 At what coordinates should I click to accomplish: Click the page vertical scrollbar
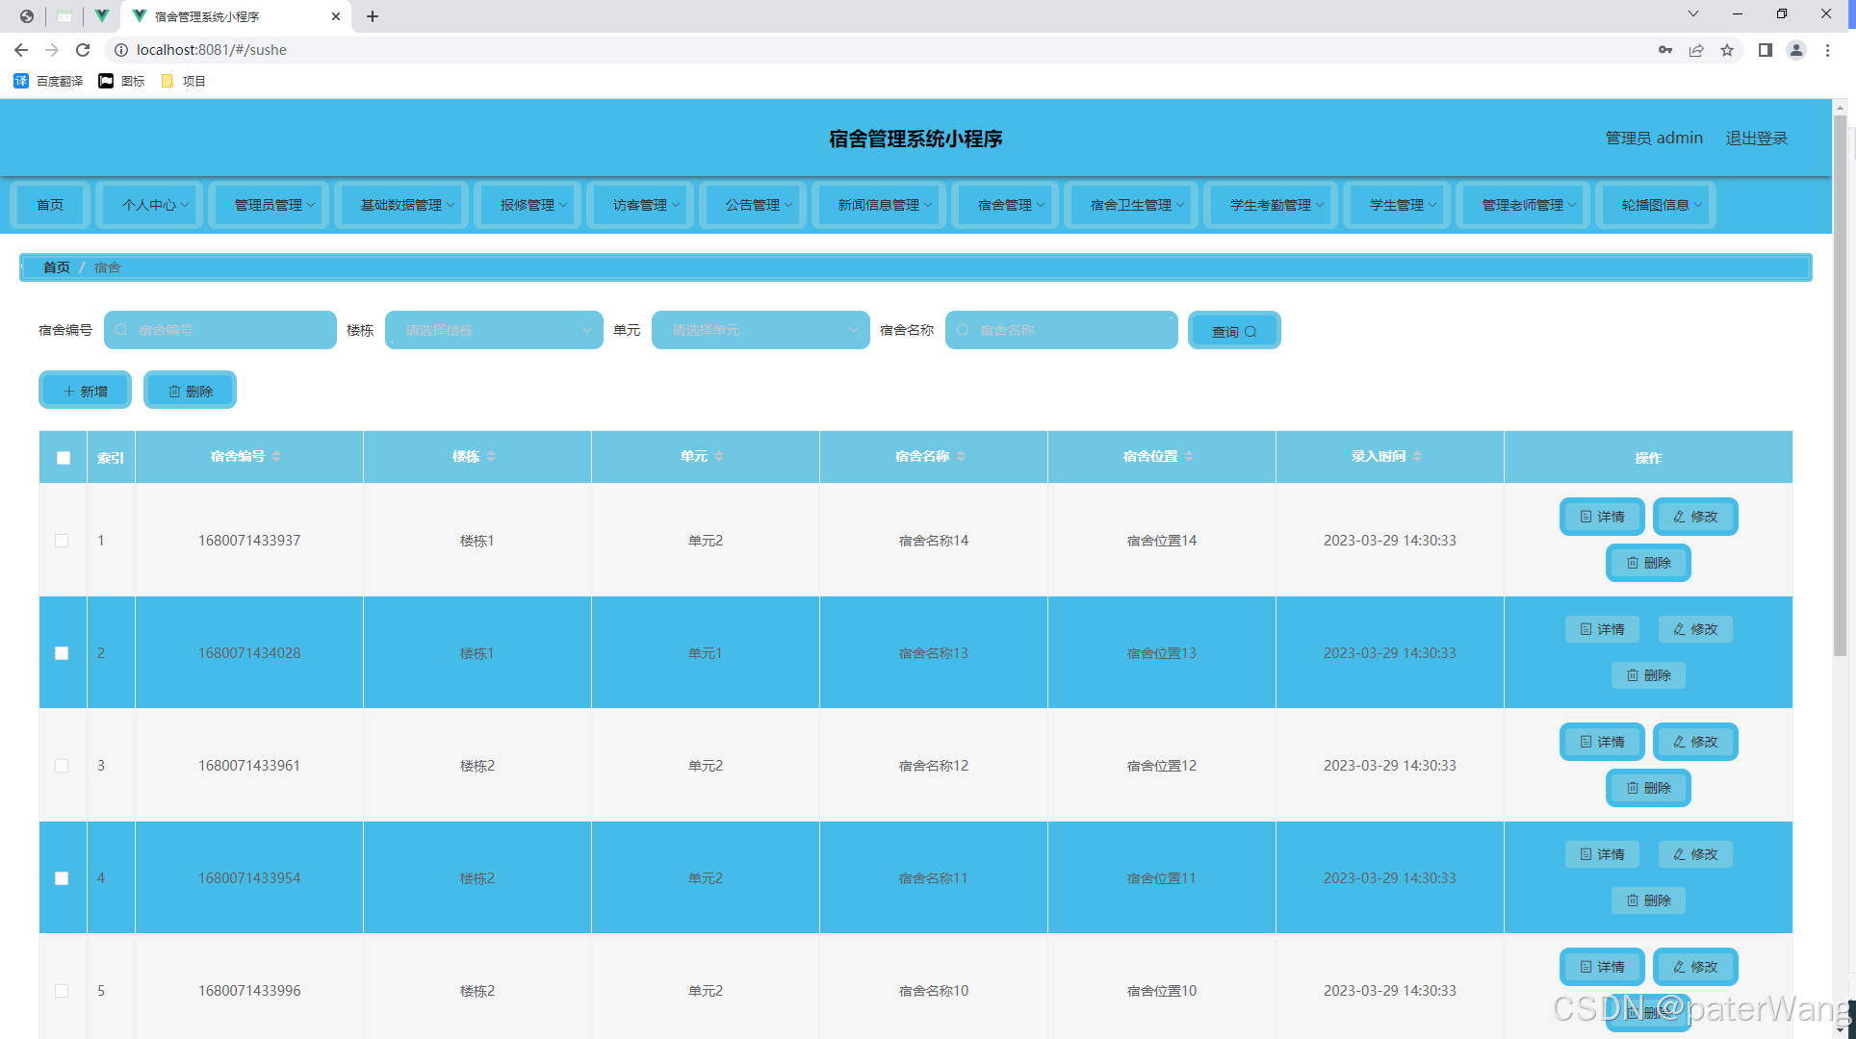(1840, 385)
